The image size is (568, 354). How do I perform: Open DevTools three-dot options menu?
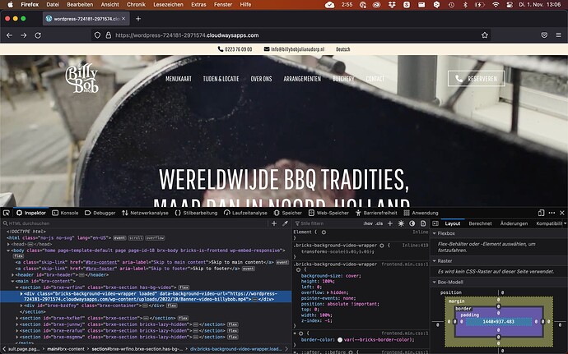tap(552, 213)
